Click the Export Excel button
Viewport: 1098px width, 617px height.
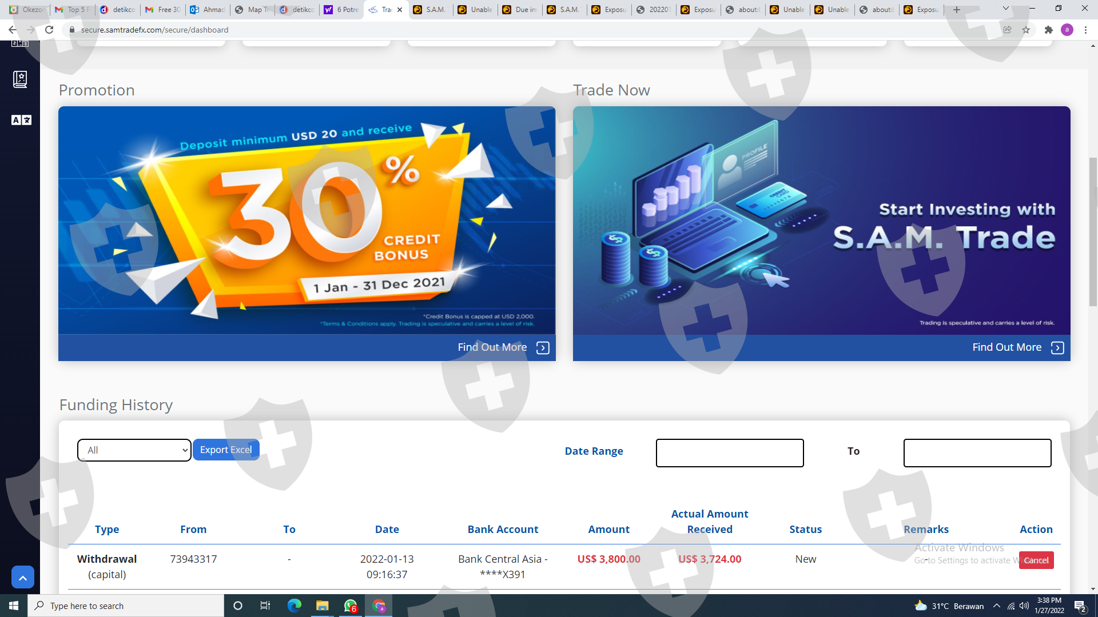(x=226, y=450)
